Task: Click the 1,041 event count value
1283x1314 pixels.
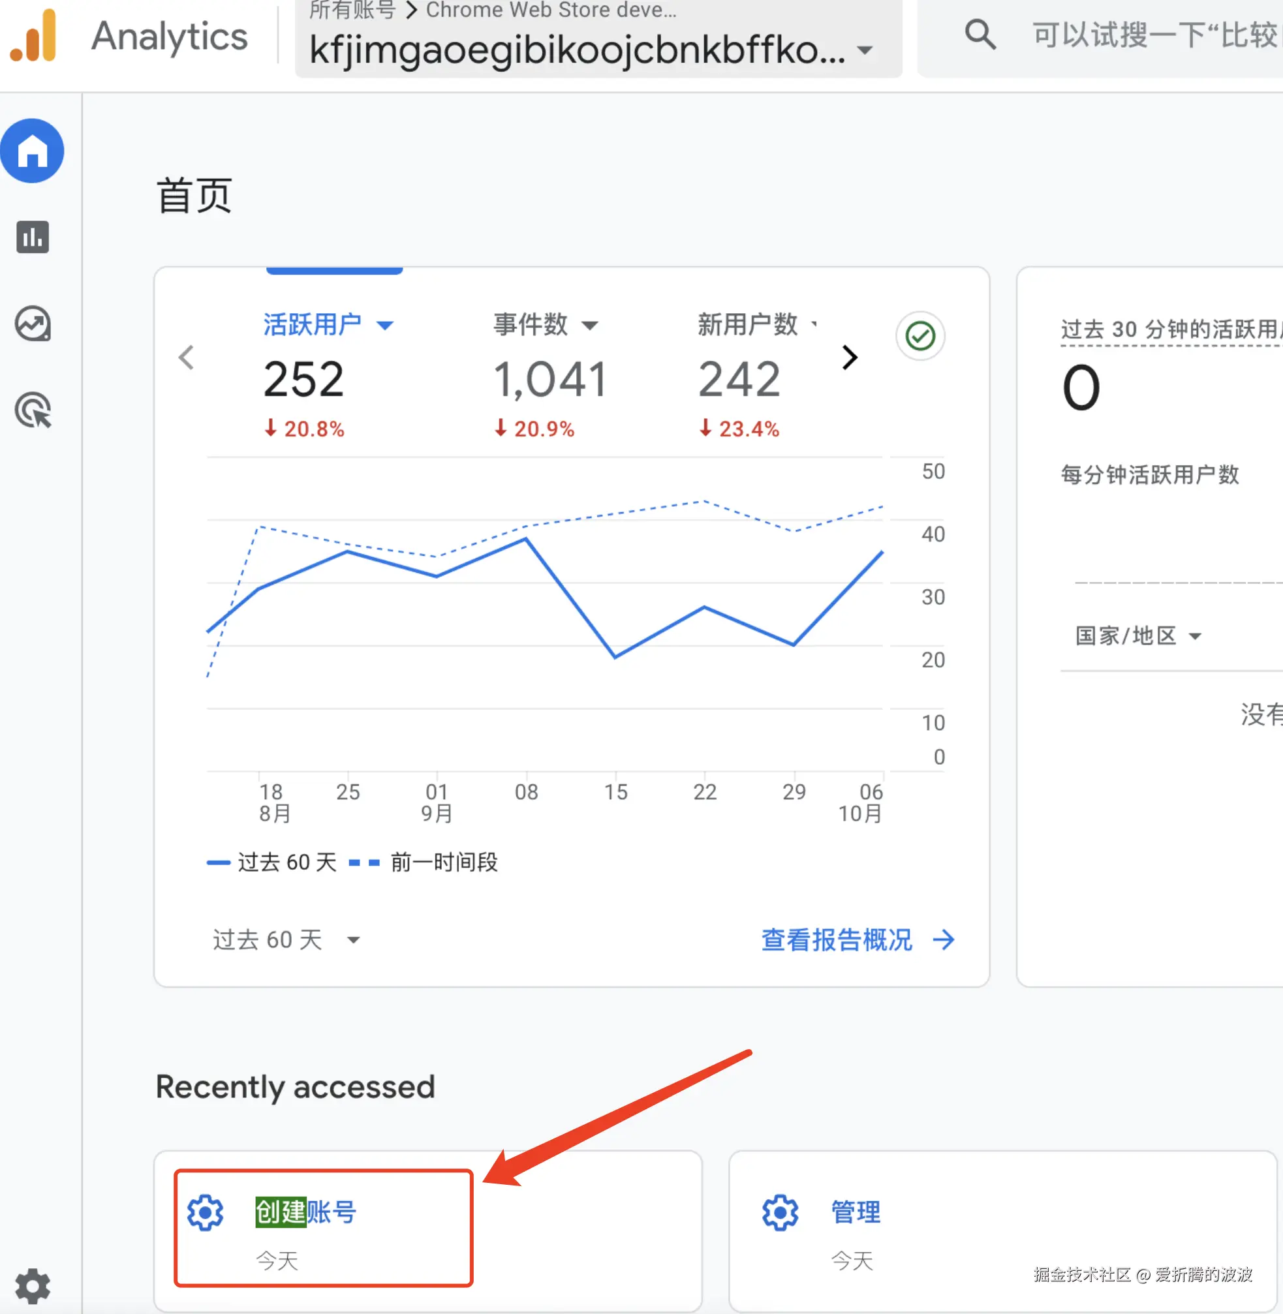Action: click(x=551, y=379)
